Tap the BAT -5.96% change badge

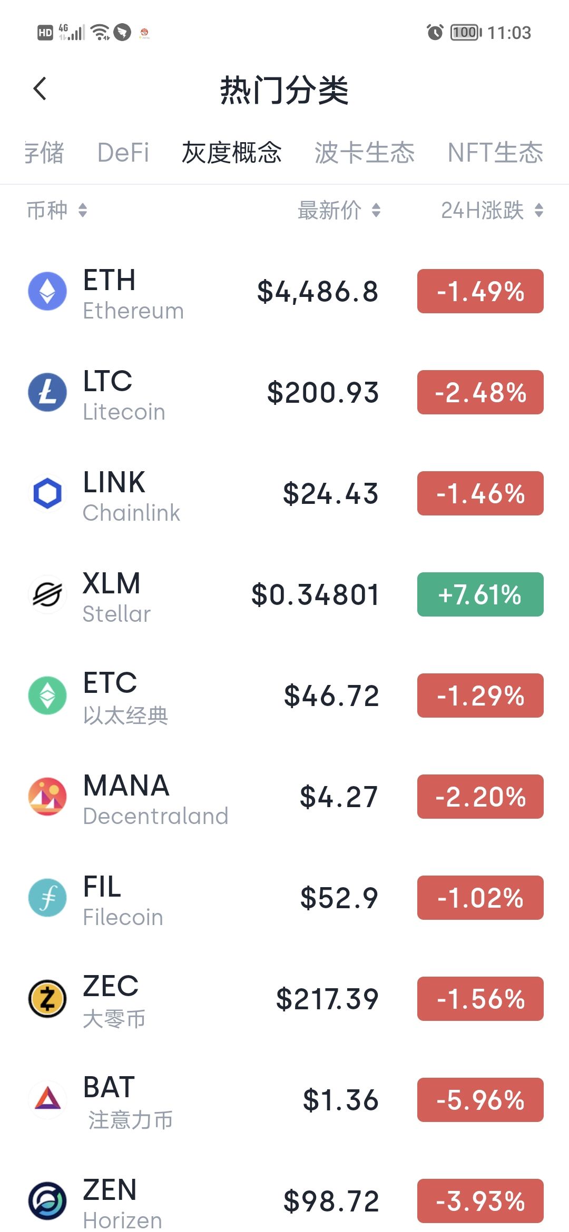(x=480, y=1100)
